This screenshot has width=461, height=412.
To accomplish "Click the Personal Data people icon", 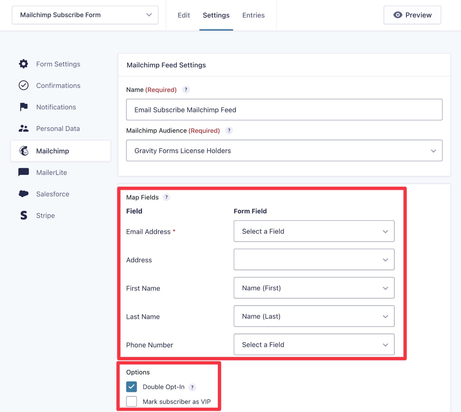I will tap(23, 129).
